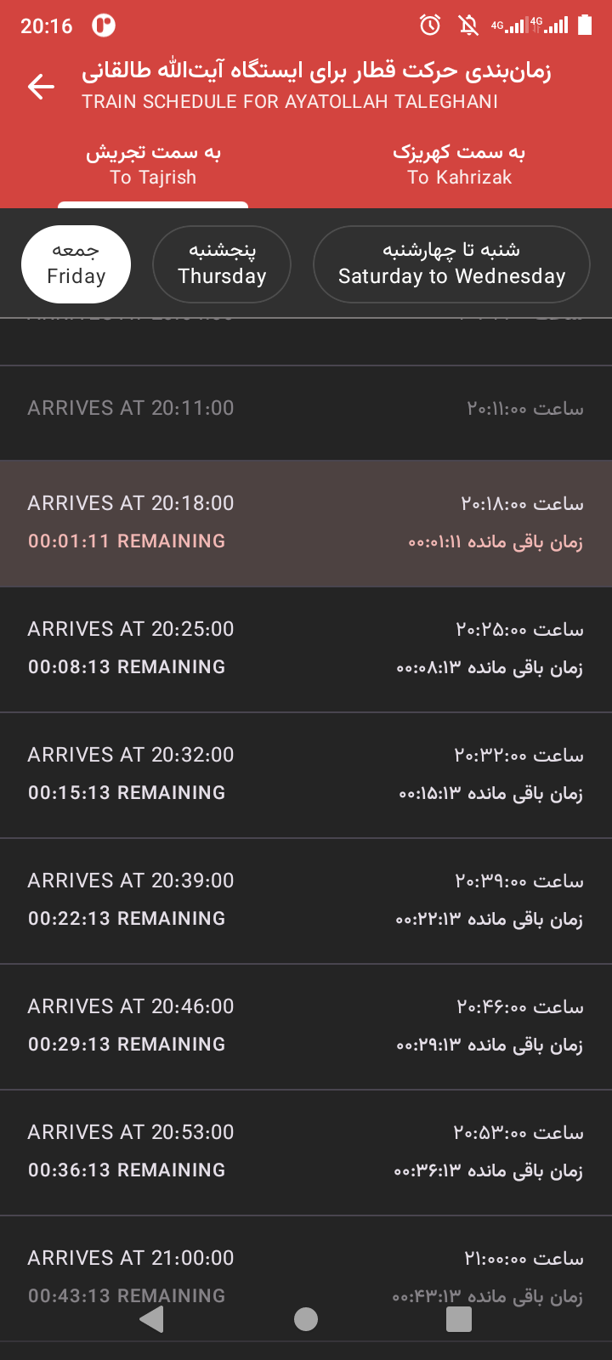Switch to the To Tajrish tab
Image resolution: width=612 pixels, height=1360 pixels.
pyautogui.click(x=153, y=164)
